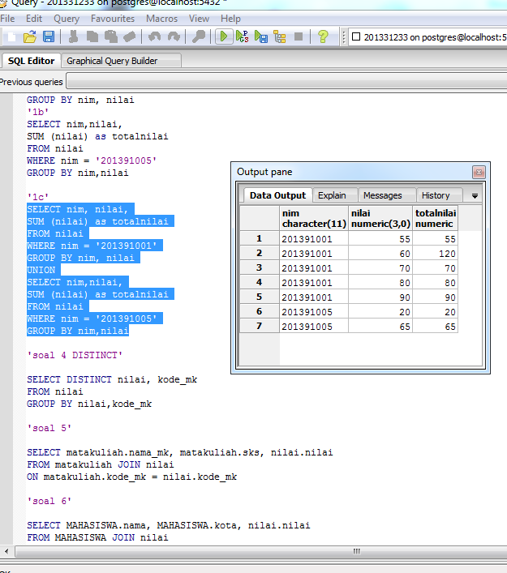Click the Paste toolbar icon
Screen dimensions: 507x573
(111, 37)
